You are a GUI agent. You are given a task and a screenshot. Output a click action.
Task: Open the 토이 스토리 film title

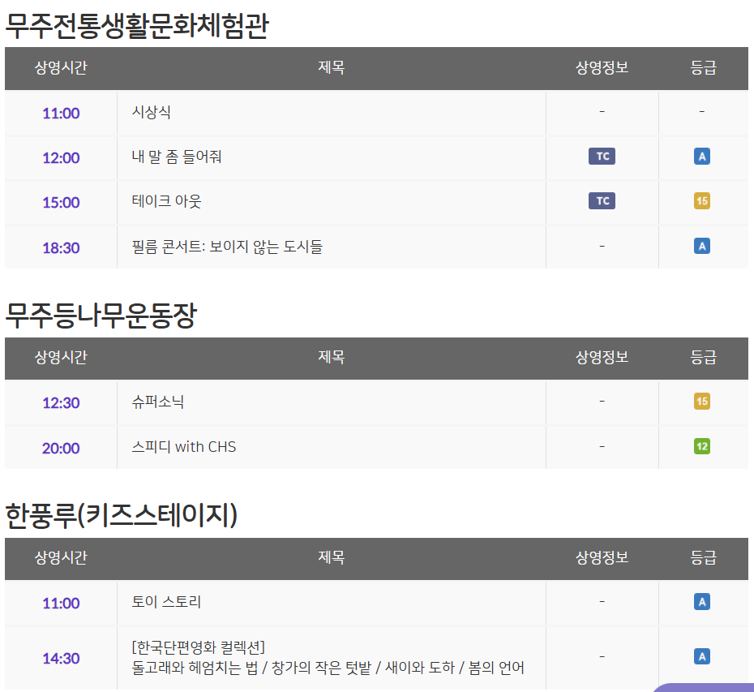click(x=166, y=601)
